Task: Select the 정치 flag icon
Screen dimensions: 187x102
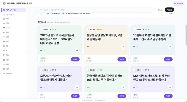Action: (4, 55)
